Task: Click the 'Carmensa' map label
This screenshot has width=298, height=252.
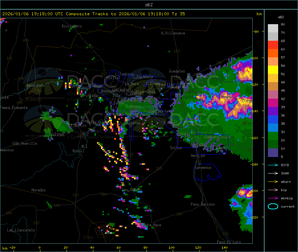Action: pos(203,168)
